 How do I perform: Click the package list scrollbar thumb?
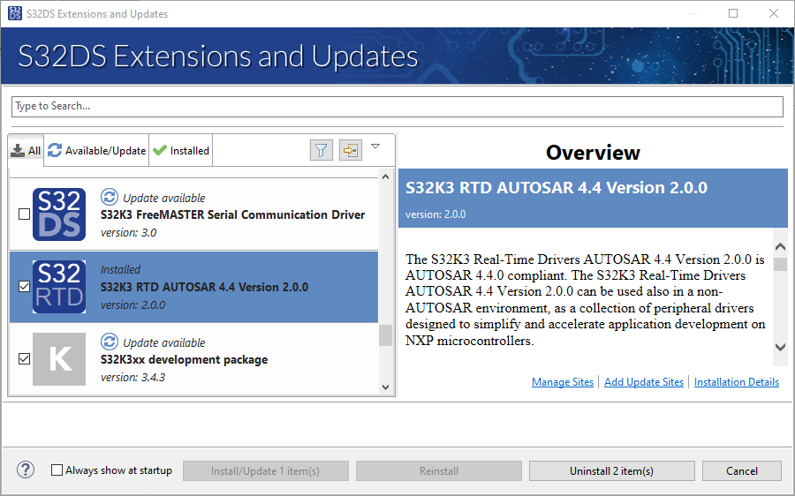click(385, 334)
